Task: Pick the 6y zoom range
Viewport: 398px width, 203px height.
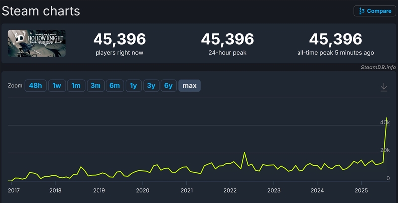Action: [x=168, y=86]
